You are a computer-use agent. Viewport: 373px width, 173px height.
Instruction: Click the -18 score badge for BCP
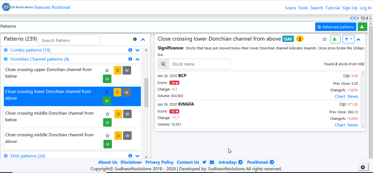point(174,83)
